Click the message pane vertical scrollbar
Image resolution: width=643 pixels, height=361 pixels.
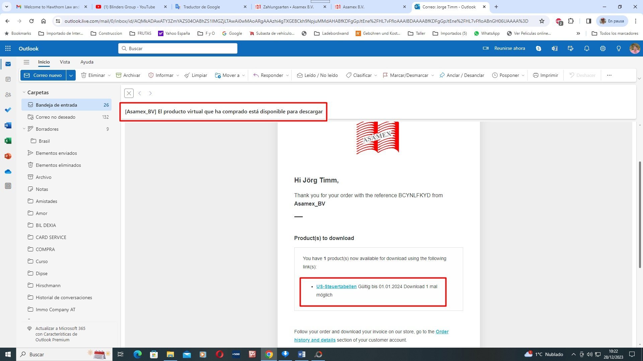[640, 214]
